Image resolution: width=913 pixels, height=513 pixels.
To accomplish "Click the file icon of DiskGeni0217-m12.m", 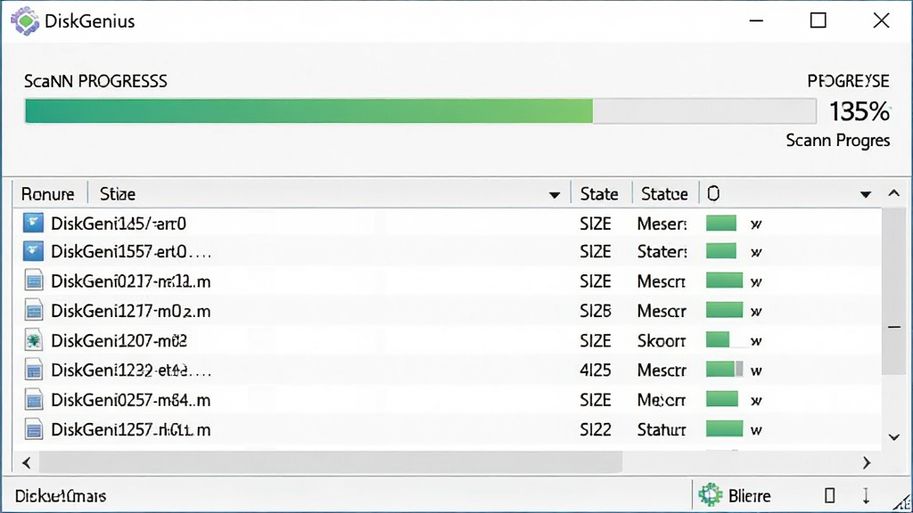I will tap(34, 281).
